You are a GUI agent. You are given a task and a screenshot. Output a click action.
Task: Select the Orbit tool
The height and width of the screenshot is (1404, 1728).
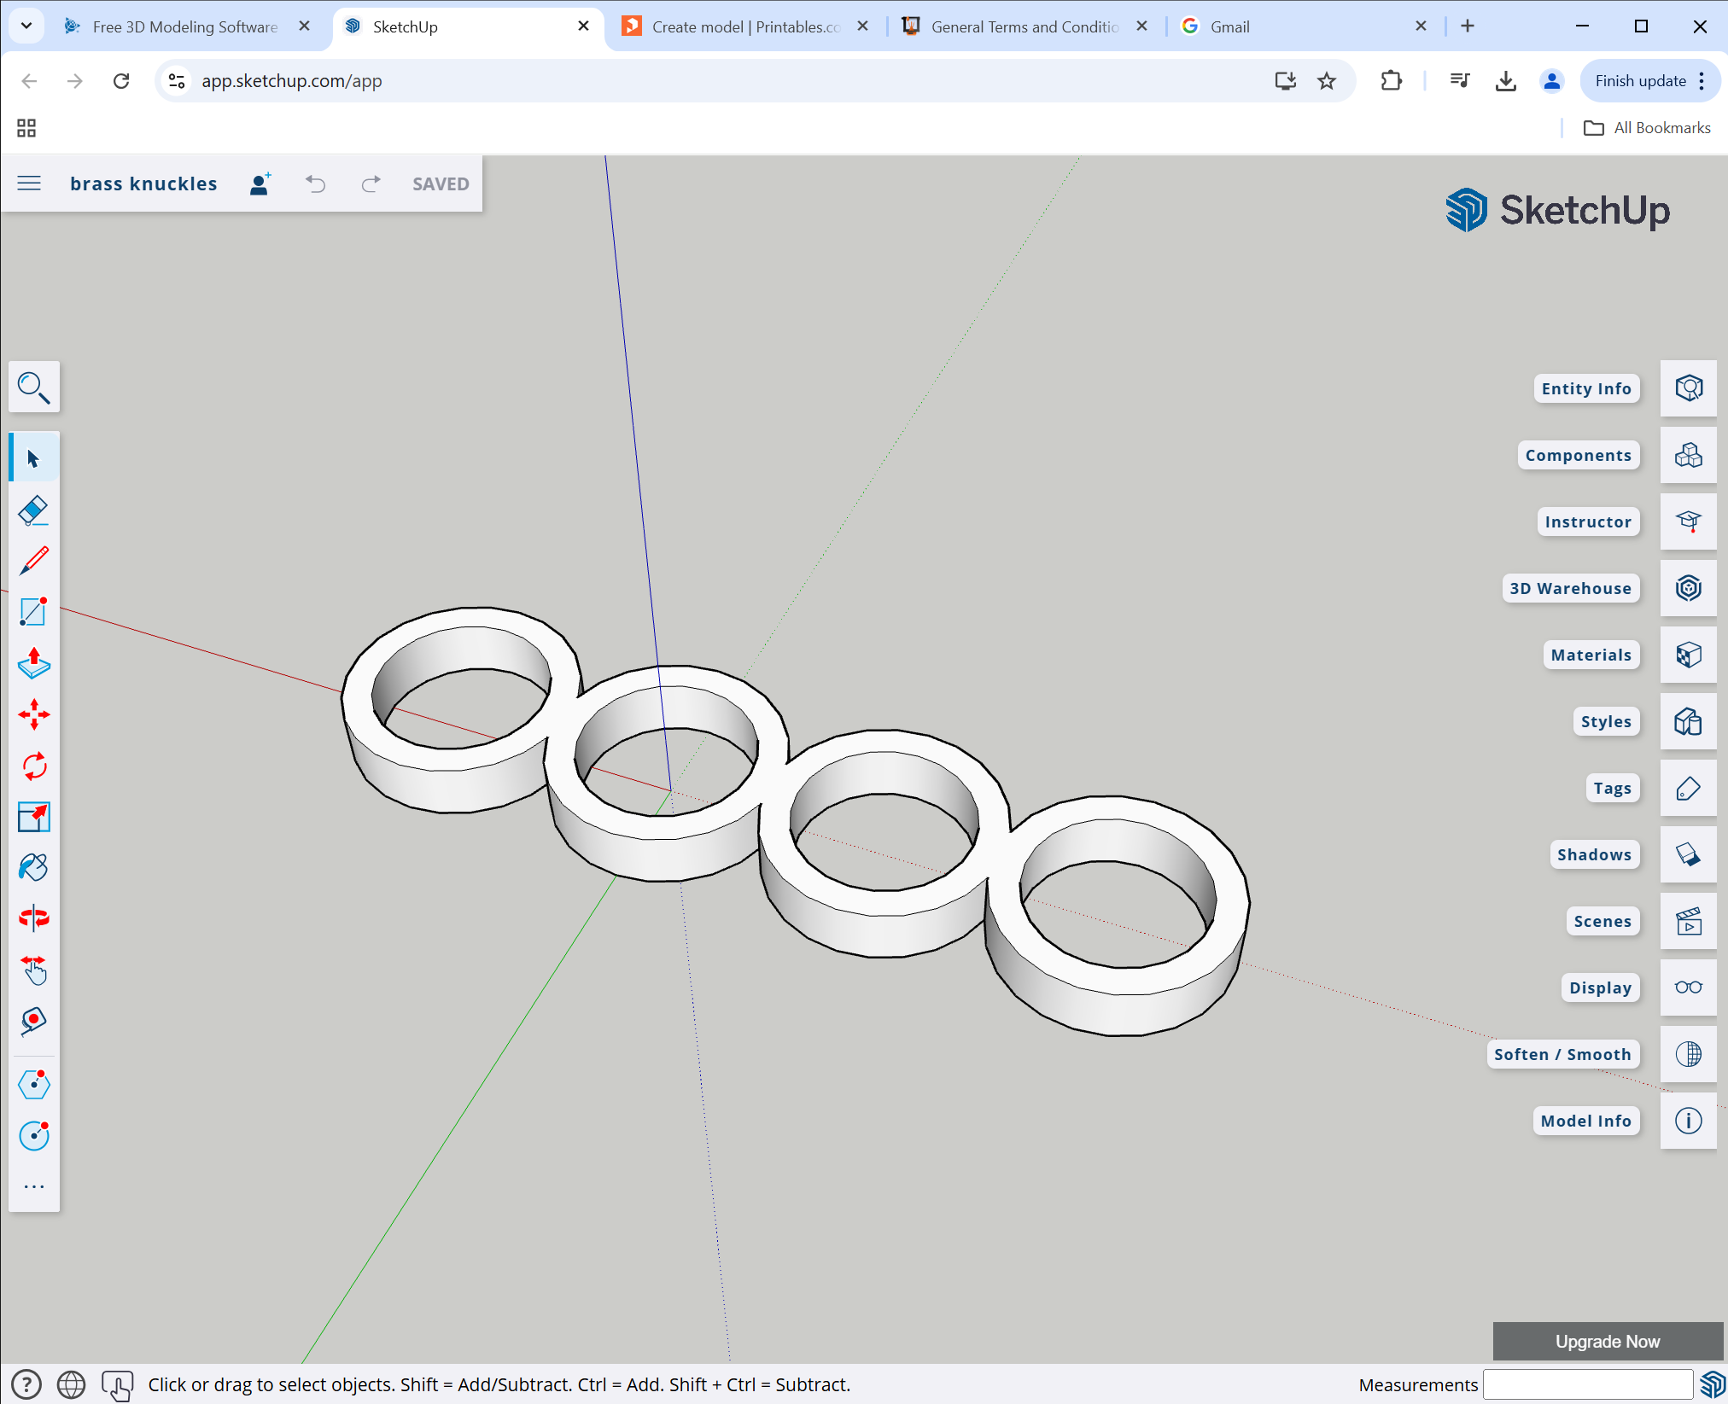pyautogui.click(x=34, y=919)
